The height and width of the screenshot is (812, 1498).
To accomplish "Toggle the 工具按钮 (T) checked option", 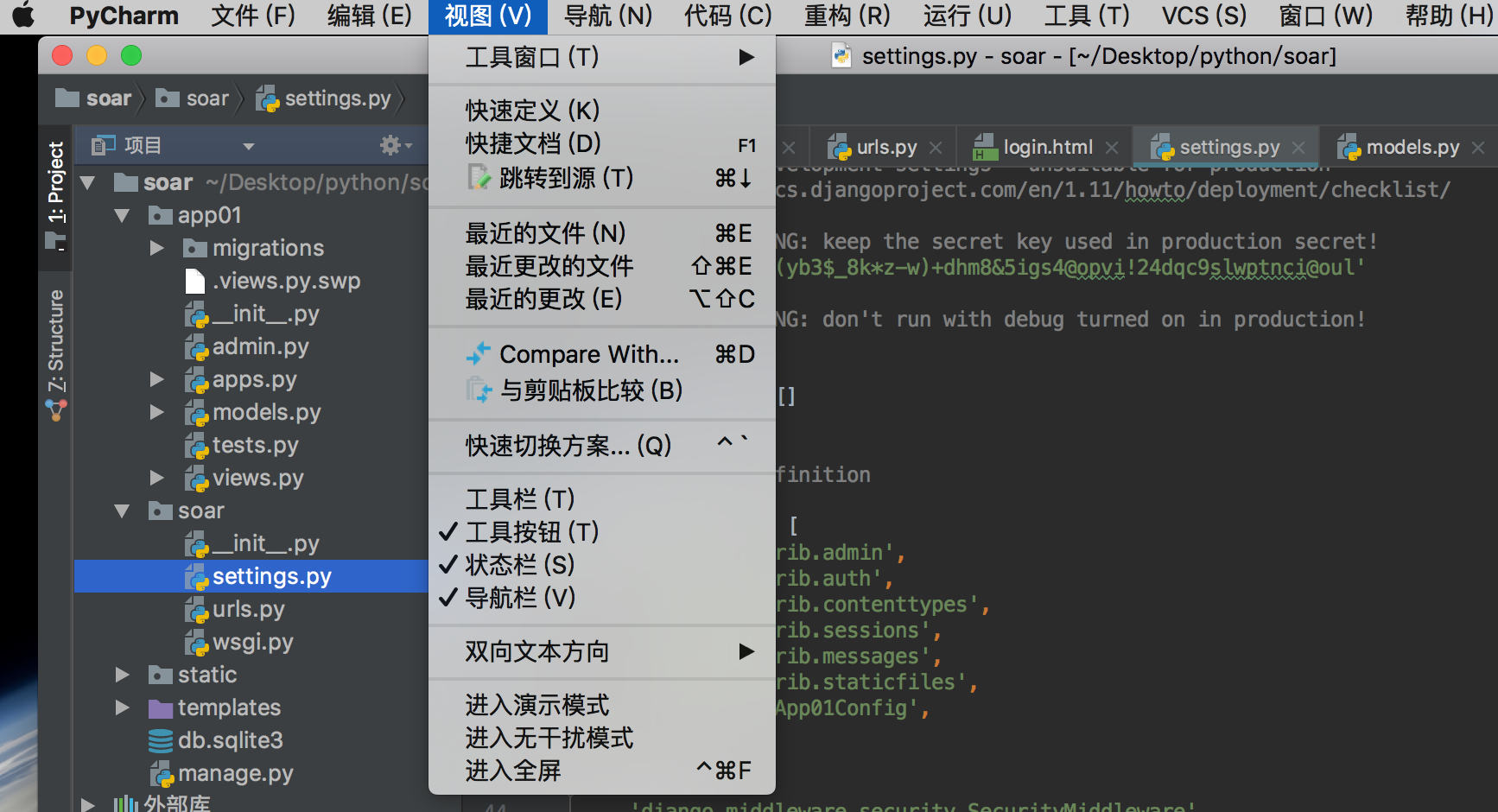I will 602,532.
